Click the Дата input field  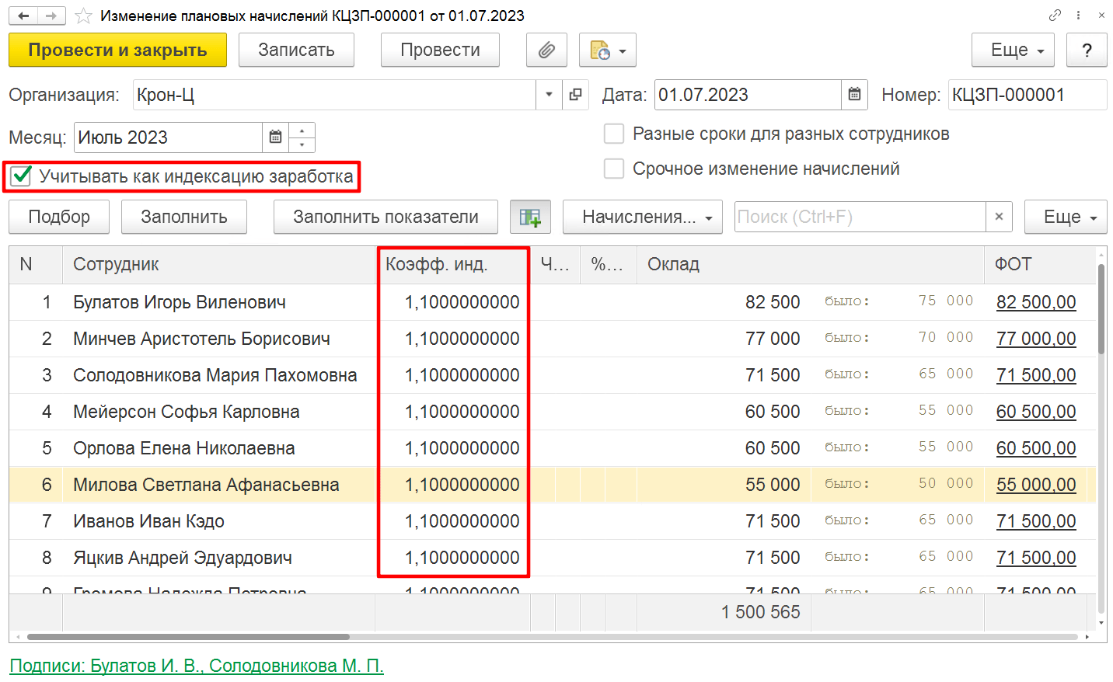point(748,95)
